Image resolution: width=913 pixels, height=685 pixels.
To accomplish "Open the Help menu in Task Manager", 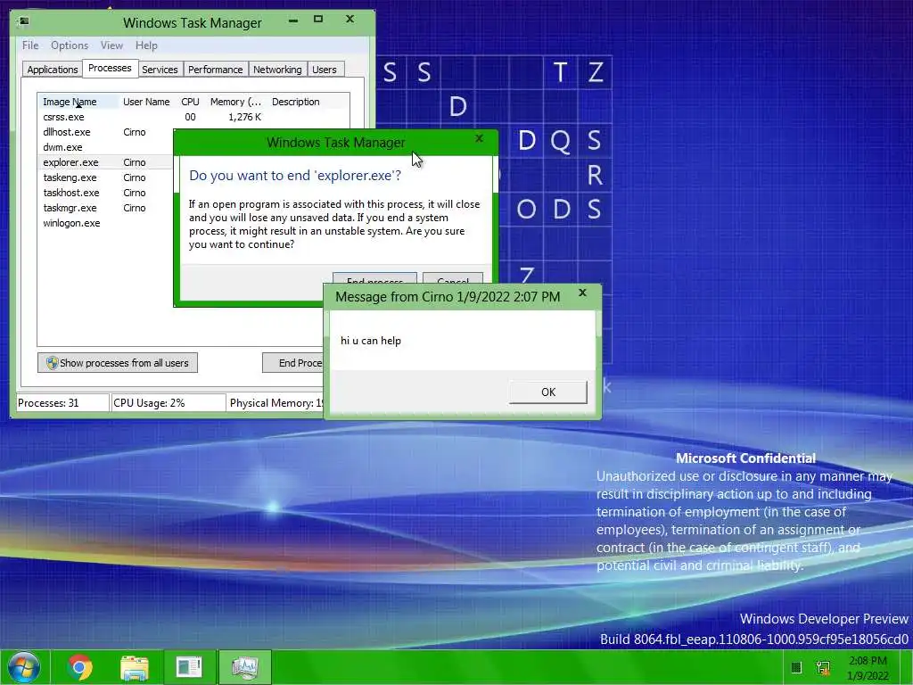I will point(146,45).
